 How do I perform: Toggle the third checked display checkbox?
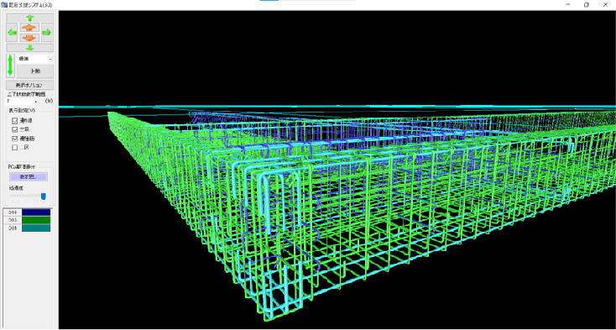[15, 139]
